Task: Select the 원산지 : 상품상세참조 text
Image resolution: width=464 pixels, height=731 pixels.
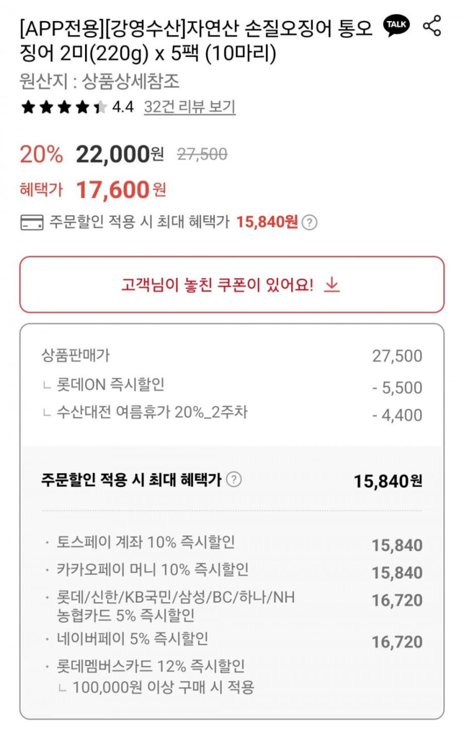Action: (x=99, y=82)
